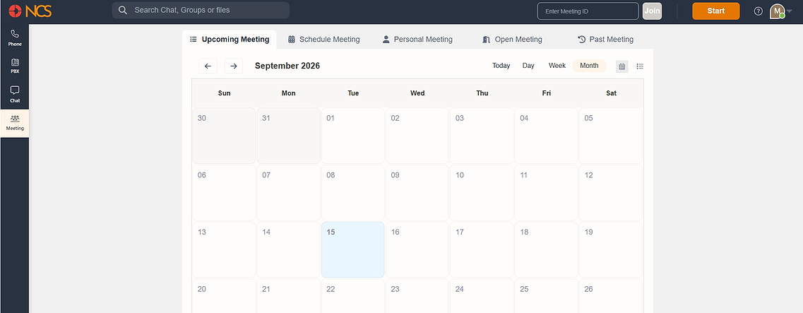Select the day cell 09
Viewport: 803px width, 313px height.
[417, 193]
